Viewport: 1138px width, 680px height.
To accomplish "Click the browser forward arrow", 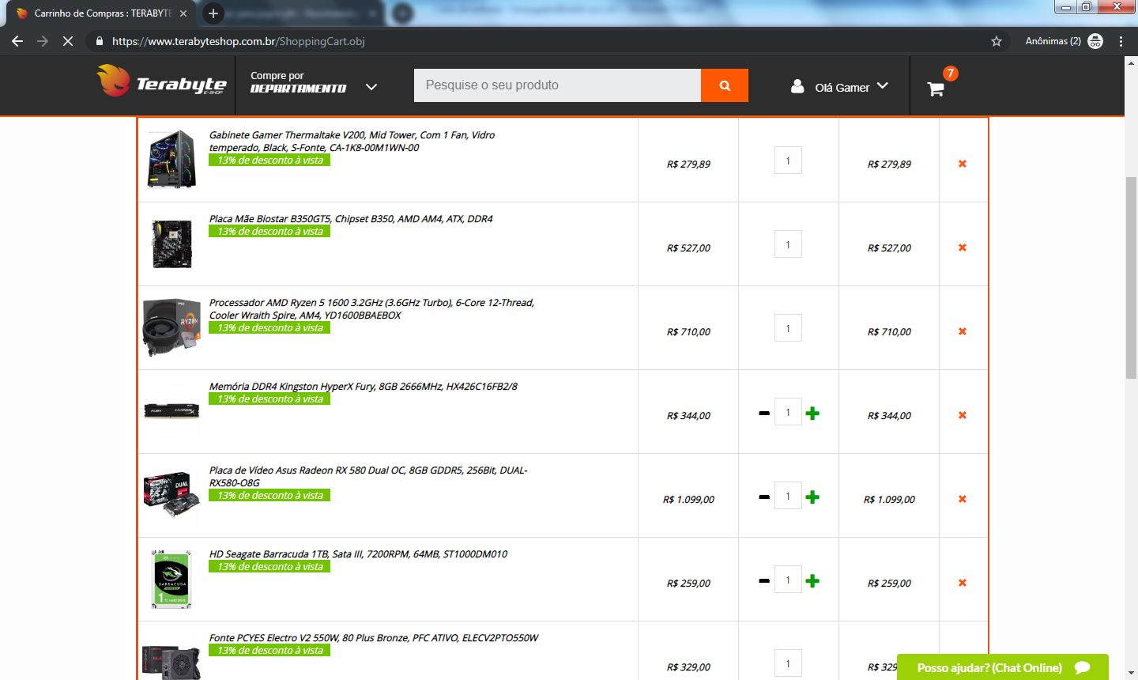I will pyautogui.click(x=43, y=41).
